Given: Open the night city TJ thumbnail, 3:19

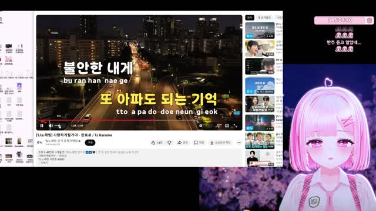Looking at the screenshot, I should point(260,122).
